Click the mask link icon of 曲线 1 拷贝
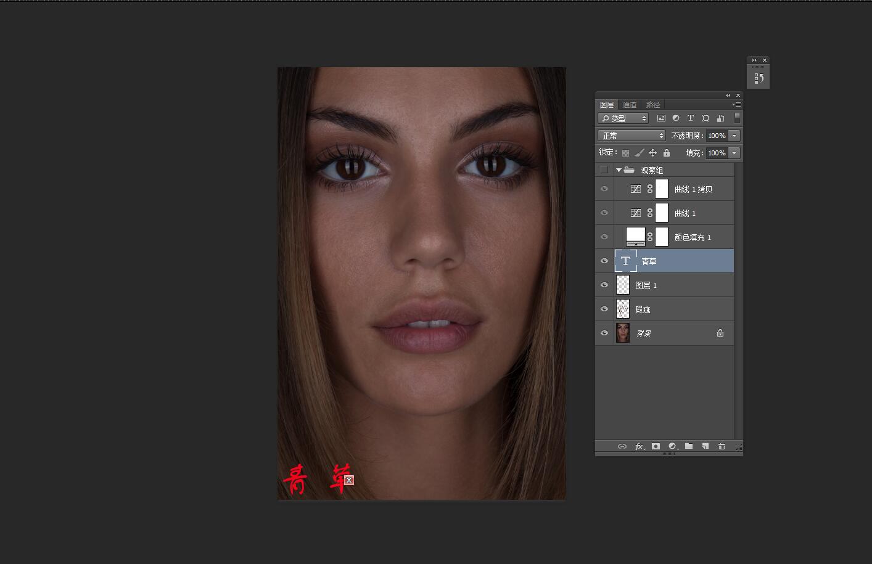 [x=650, y=189]
